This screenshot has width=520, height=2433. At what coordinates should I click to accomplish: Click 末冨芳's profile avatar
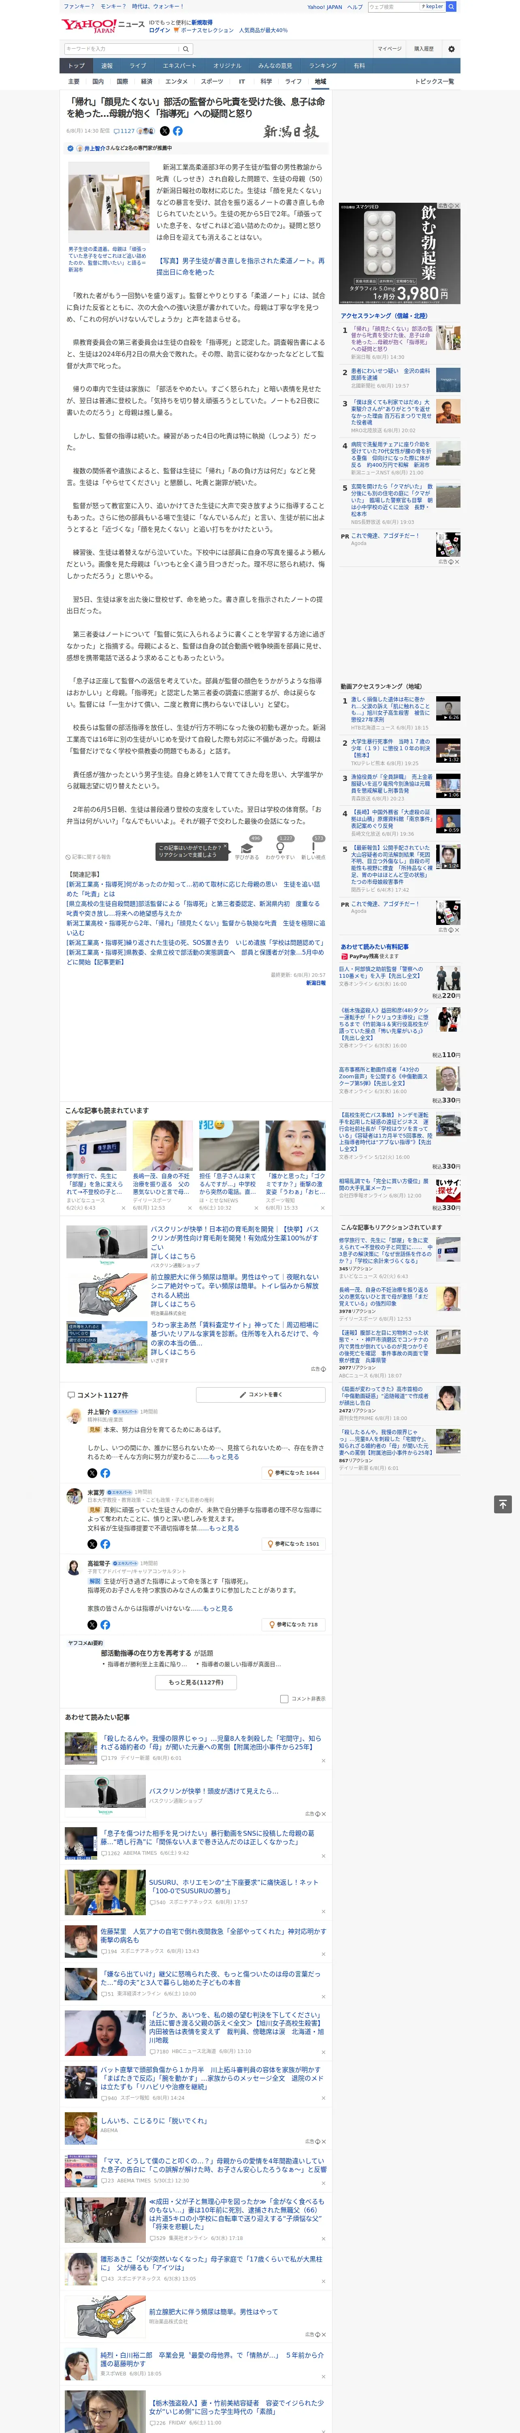[x=74, y=1496]
